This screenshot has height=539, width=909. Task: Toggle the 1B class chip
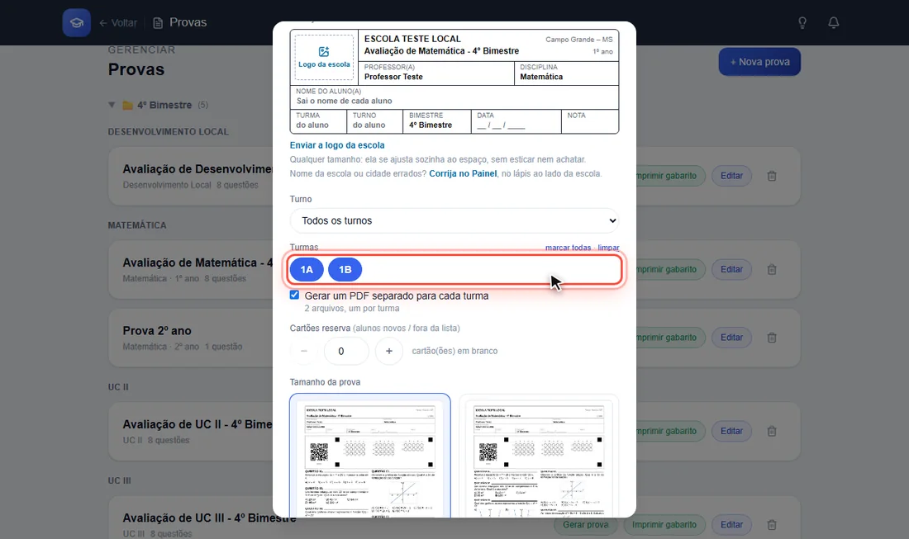point(345,269)
